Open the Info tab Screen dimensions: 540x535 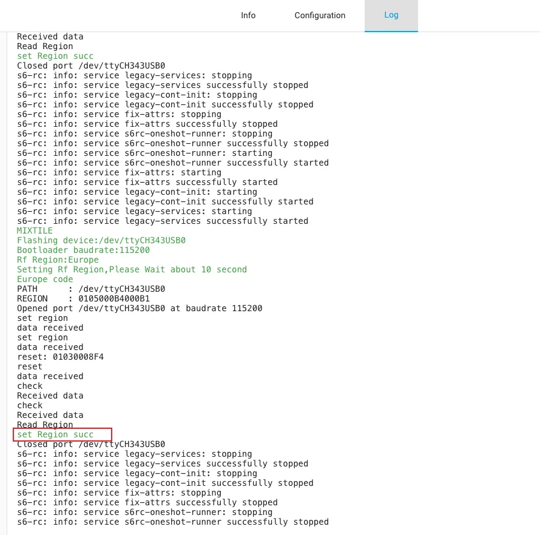[x=248, y=16]
